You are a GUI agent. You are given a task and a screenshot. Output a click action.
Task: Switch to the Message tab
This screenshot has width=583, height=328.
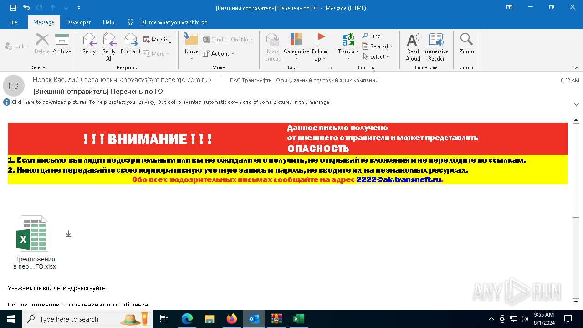coord(44,22)
